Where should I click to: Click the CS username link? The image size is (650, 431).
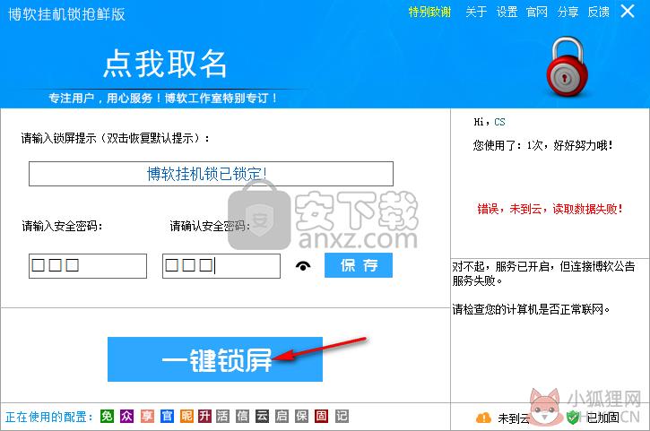499,122
